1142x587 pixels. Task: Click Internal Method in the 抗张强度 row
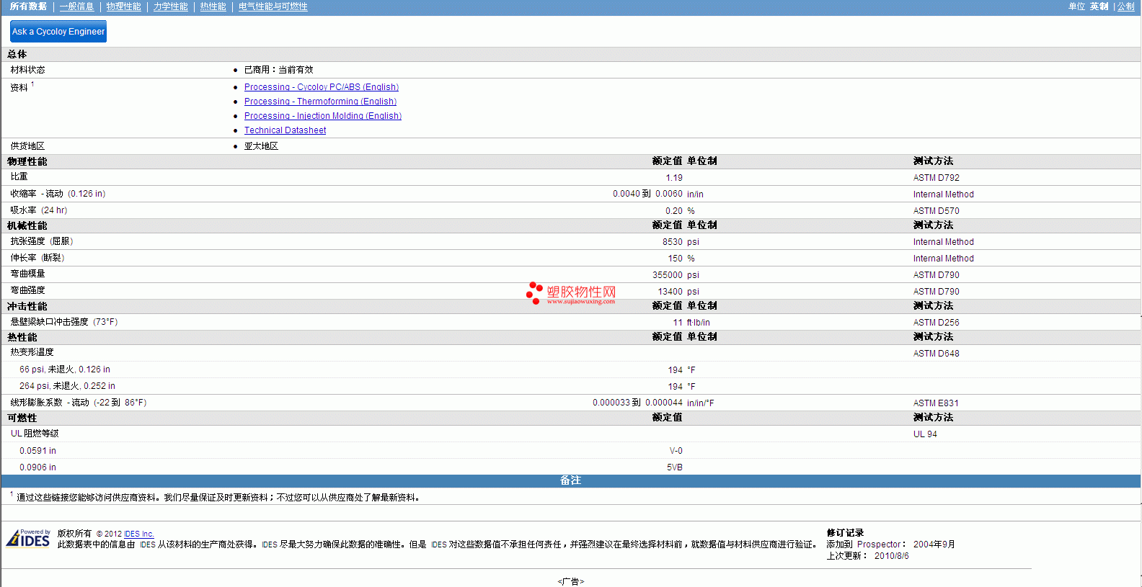click(943, 242)
